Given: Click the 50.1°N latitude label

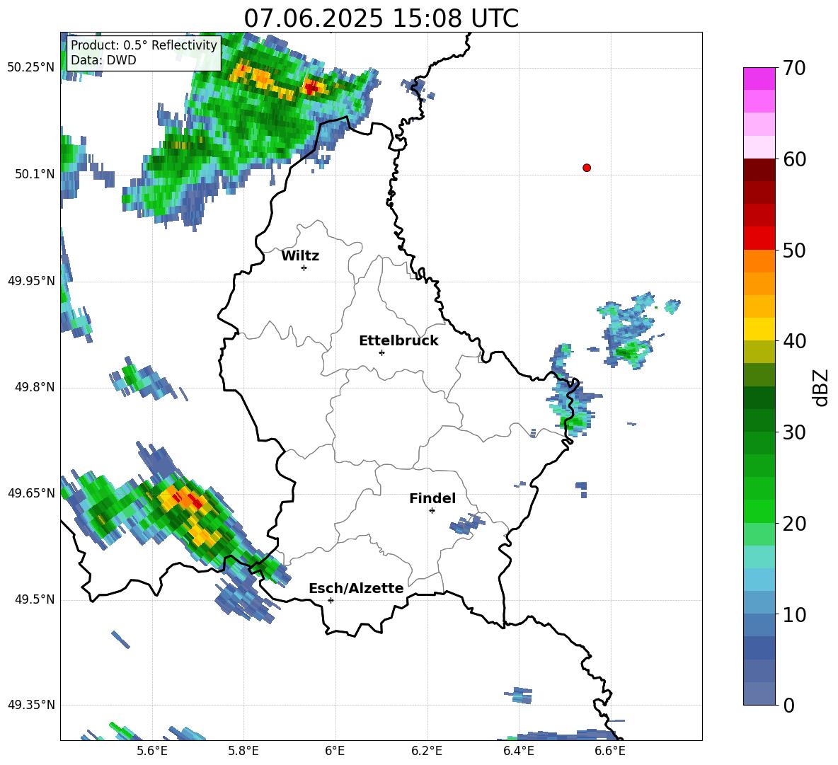Looking at the screenshot, I should point(35,174).
